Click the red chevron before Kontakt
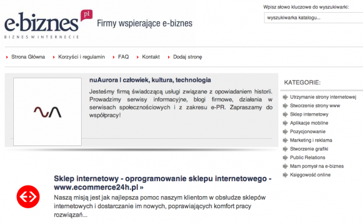Viewport: 363px width, 224px height. point(137,58)
